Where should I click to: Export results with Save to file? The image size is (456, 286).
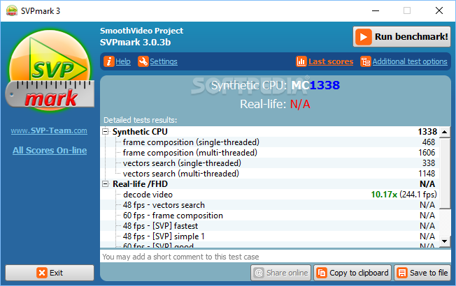point(422,273)
